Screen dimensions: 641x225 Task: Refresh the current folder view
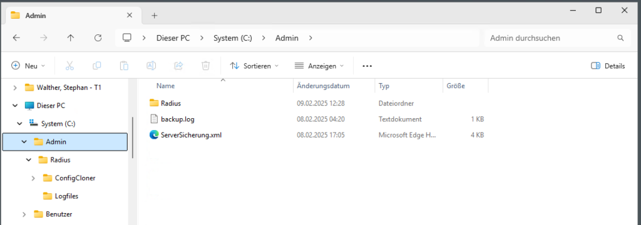(98, 38)
